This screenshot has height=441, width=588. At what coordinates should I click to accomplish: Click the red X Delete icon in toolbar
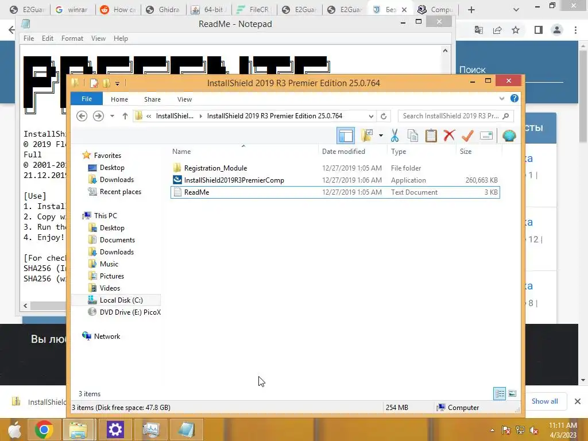tap(449, 136)
